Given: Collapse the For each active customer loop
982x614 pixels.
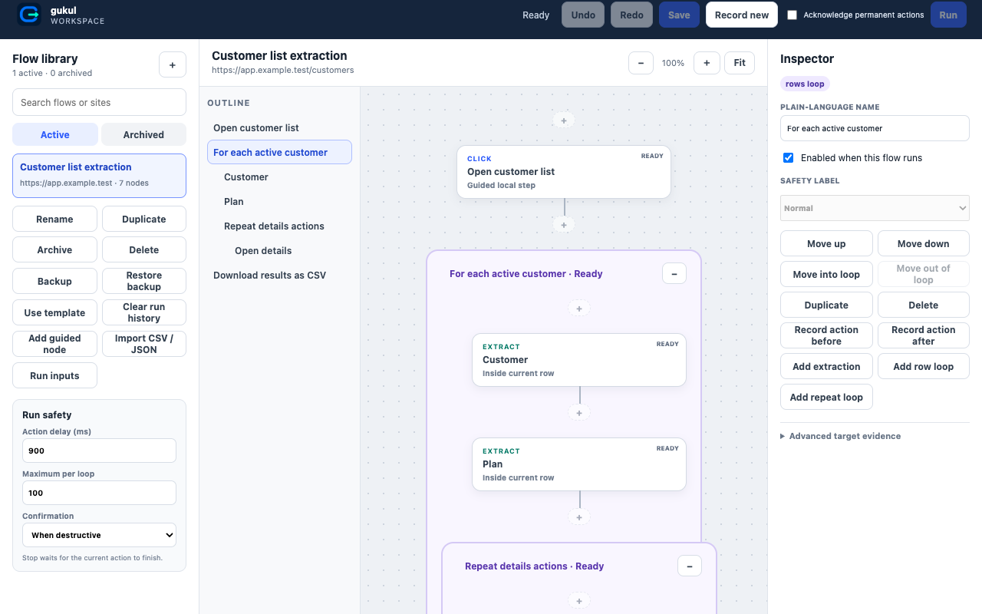Looking at the screenshot, I should [x=674, y=273].
